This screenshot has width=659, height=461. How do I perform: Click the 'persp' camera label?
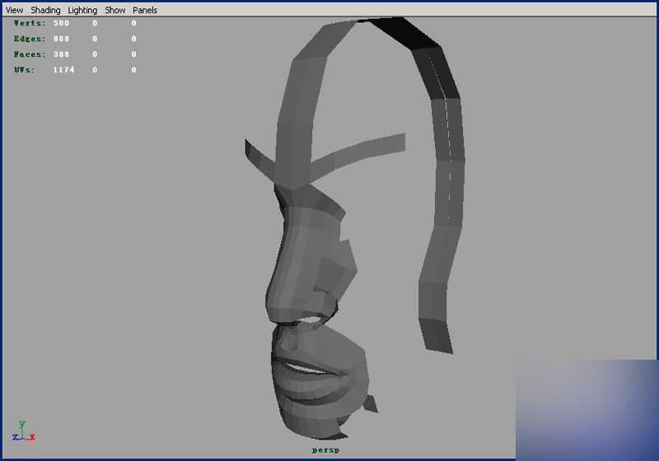325,450
